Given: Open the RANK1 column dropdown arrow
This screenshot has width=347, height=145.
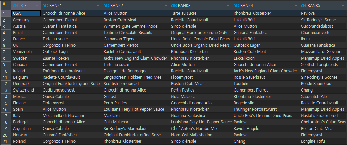Looking at the screenshot, I should click(x=98, y=5).
